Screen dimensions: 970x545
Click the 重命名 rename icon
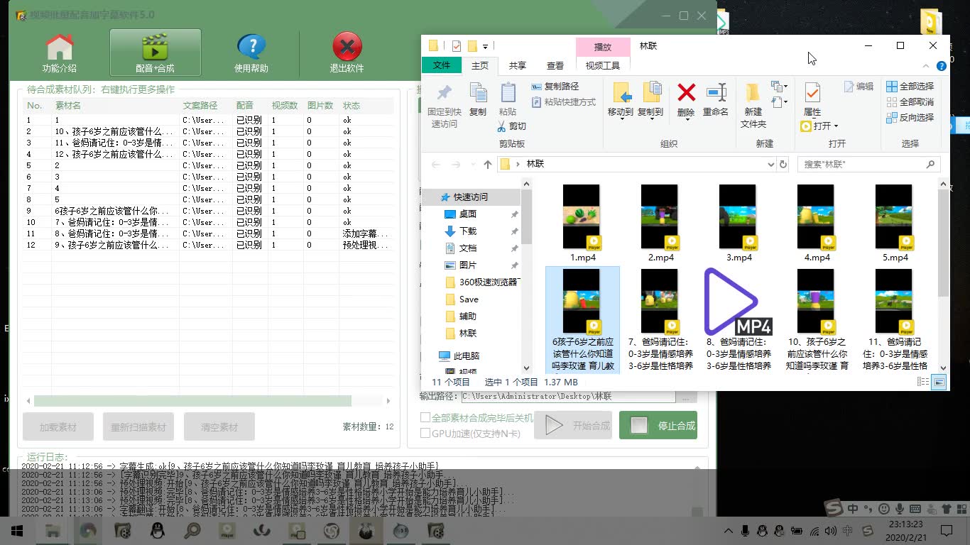716,92
